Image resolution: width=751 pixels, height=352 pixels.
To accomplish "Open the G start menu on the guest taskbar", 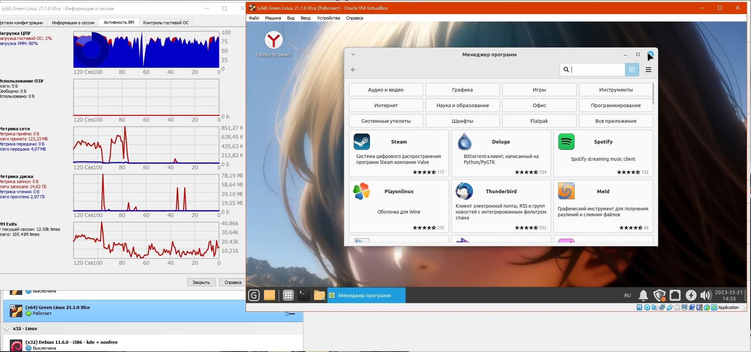I will [x=254, y=295].
